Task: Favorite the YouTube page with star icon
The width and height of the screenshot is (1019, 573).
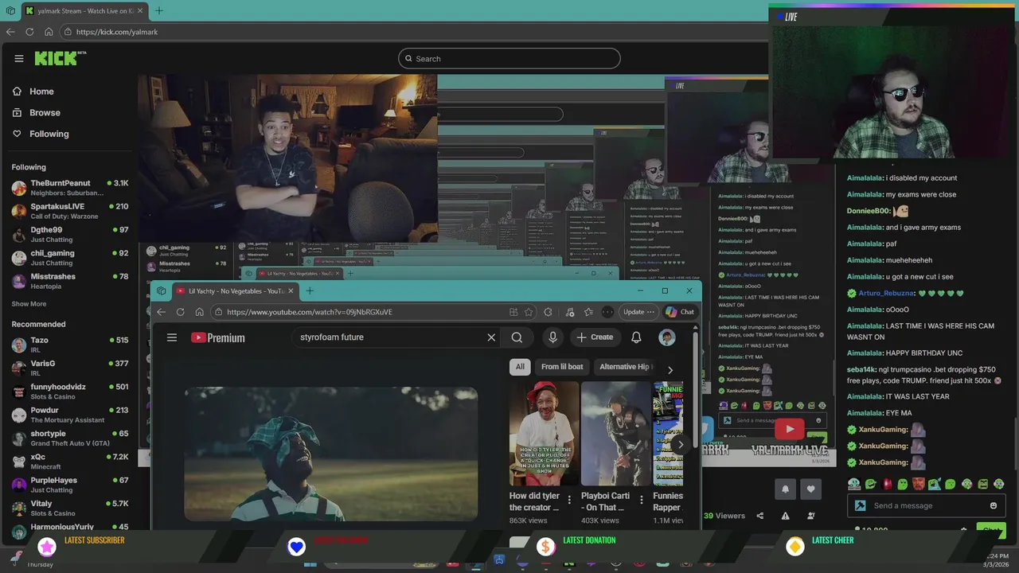Action: 529,312
